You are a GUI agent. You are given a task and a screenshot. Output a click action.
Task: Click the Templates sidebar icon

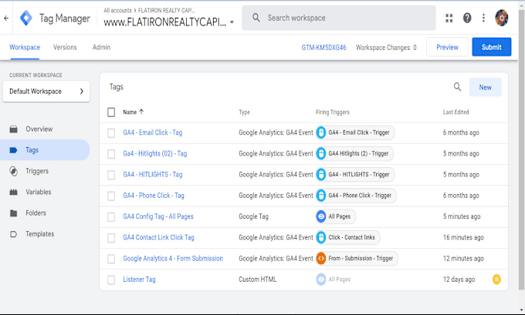point(13,234)
